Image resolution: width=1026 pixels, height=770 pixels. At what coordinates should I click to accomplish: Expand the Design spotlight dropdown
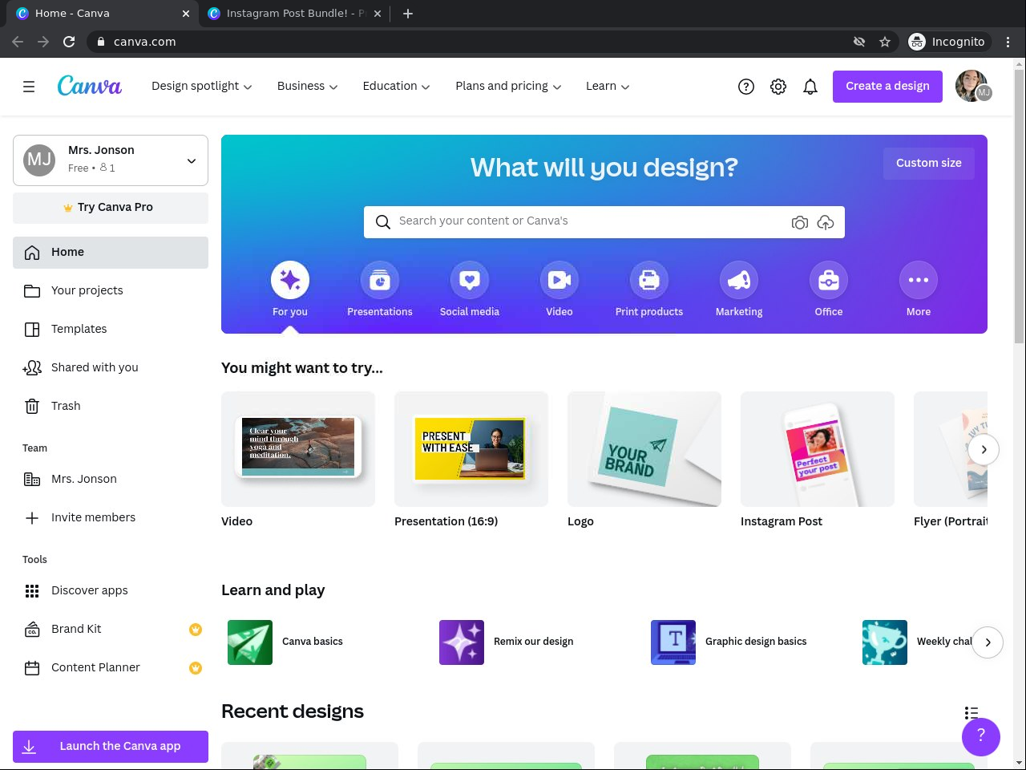click(x=202, y=87)
